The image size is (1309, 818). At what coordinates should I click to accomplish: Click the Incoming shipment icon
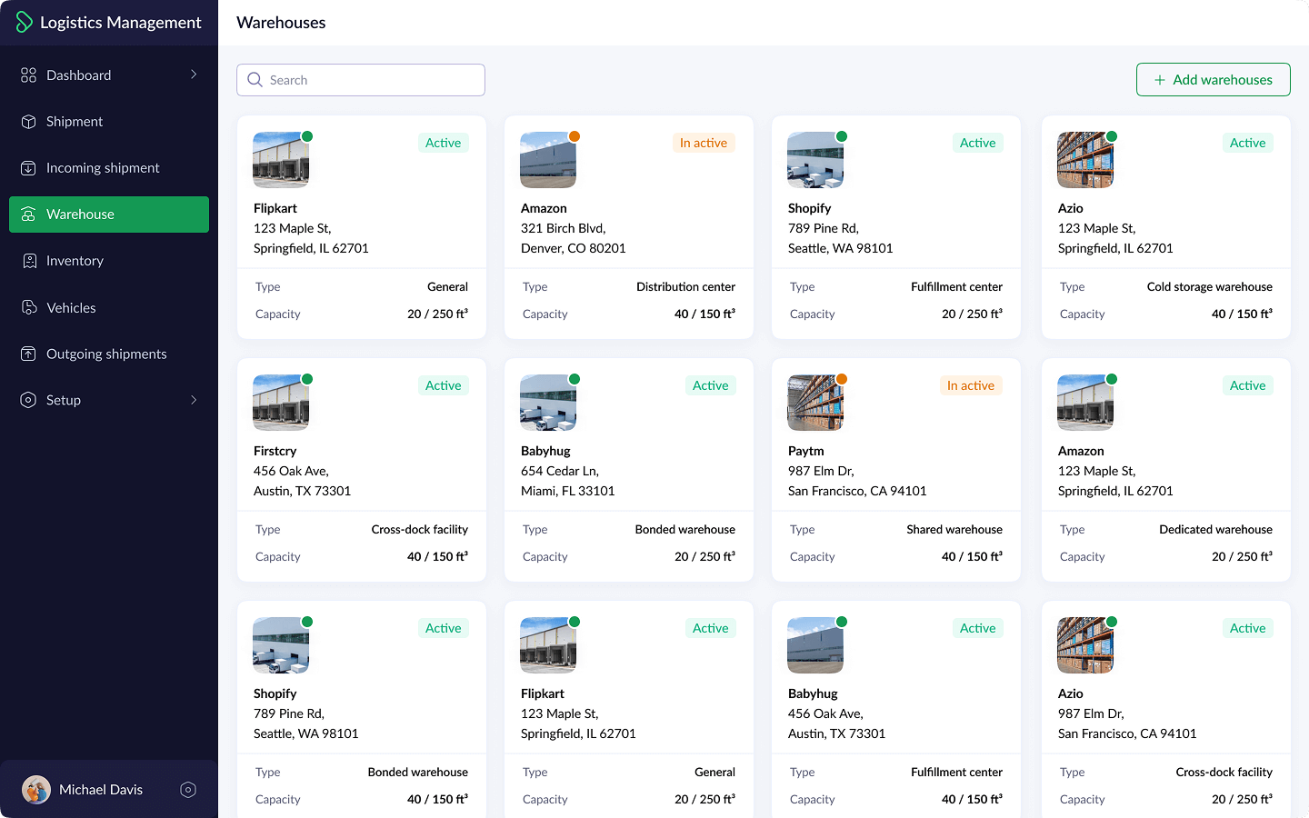29,168
